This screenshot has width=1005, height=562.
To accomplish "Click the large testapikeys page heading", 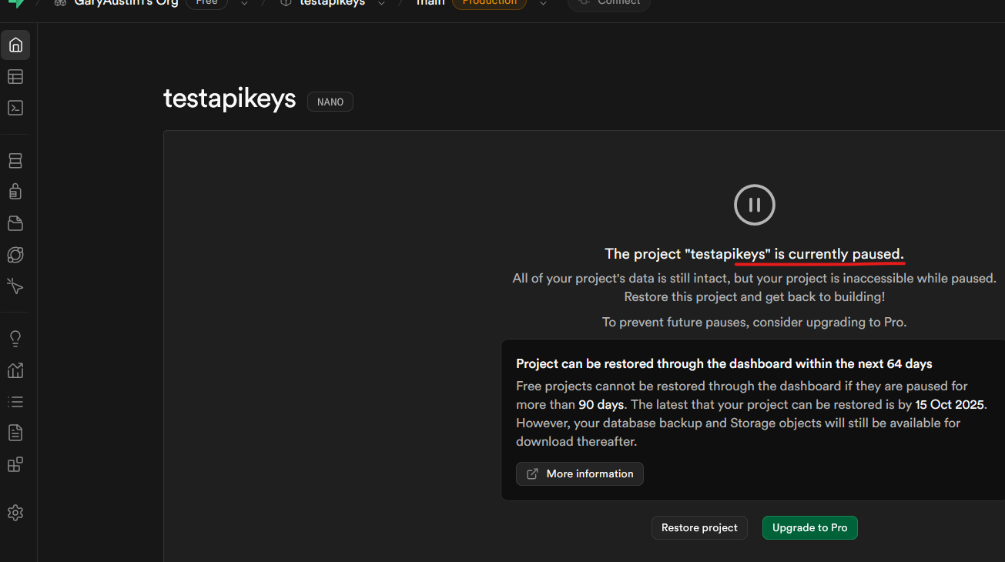I will pyautogui.click(x=229, y=99).
